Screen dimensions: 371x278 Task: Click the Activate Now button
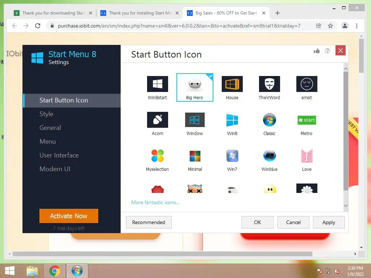pos(68,216)
